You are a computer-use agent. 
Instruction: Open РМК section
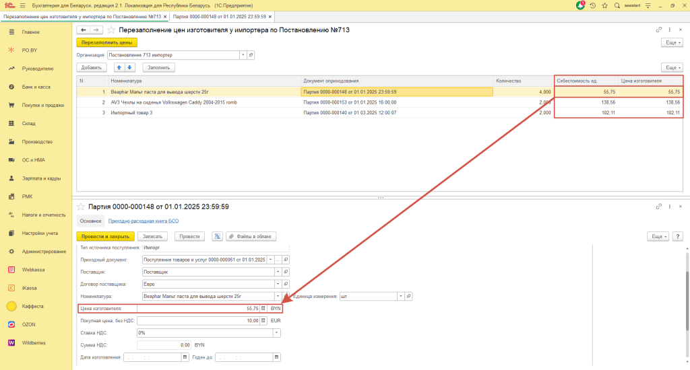(27, 196)
